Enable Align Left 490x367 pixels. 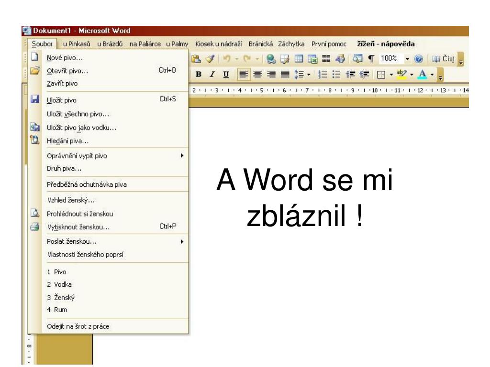point(244,74)
